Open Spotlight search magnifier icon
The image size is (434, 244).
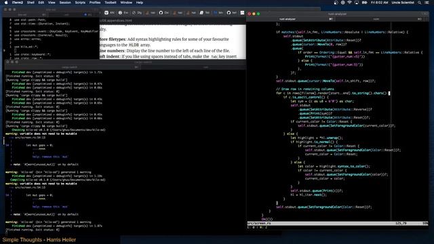[420, 3]
